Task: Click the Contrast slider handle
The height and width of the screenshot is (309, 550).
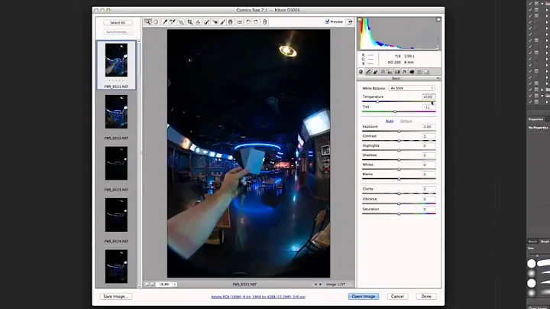Action: click(399, 141)
